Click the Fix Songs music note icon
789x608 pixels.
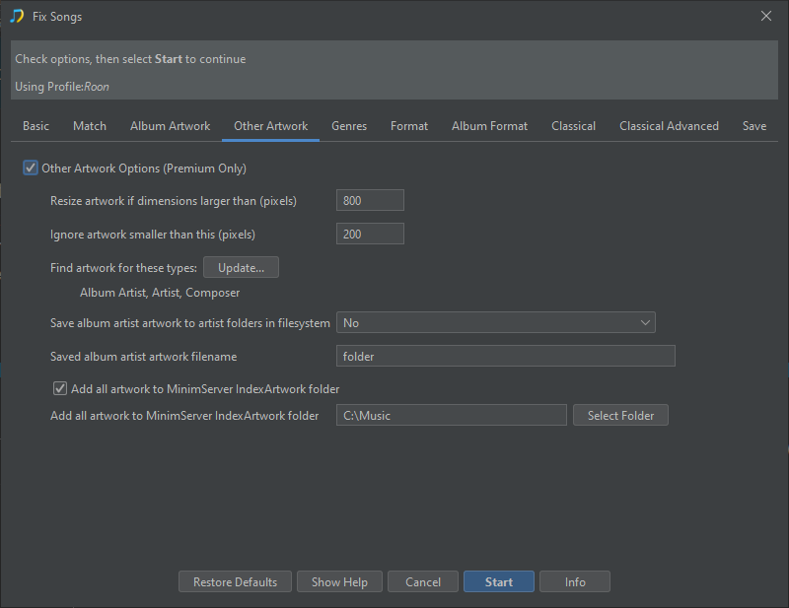[x=17, y=16]
